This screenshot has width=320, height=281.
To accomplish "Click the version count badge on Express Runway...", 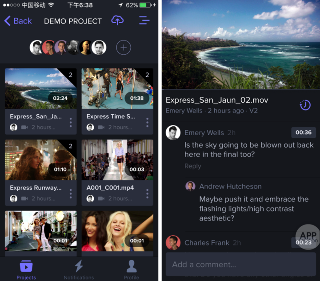I will [x=70, y=146].
